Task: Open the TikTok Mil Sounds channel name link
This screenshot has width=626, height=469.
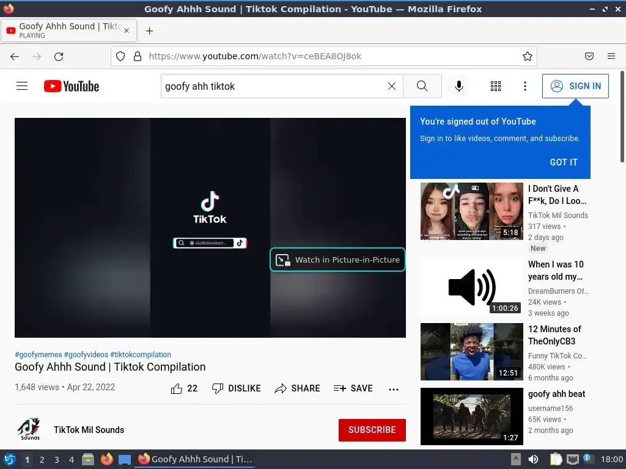Action: (89, 430)
